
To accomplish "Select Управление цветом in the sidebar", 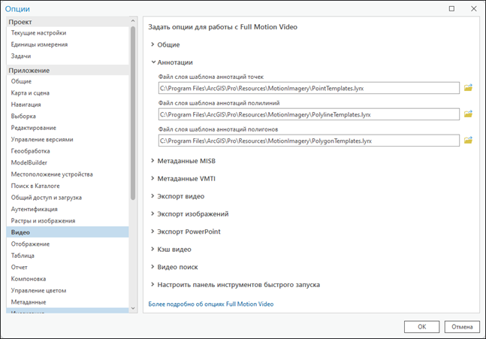I will point(38,290).
